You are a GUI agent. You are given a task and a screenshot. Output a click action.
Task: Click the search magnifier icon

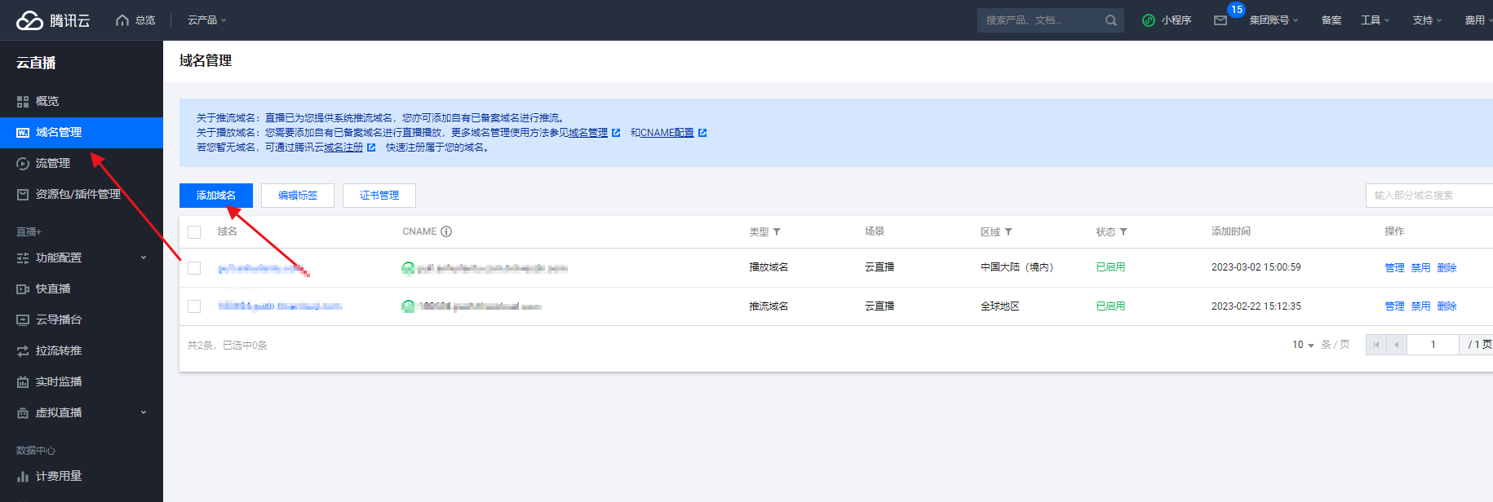(1110, 20)
